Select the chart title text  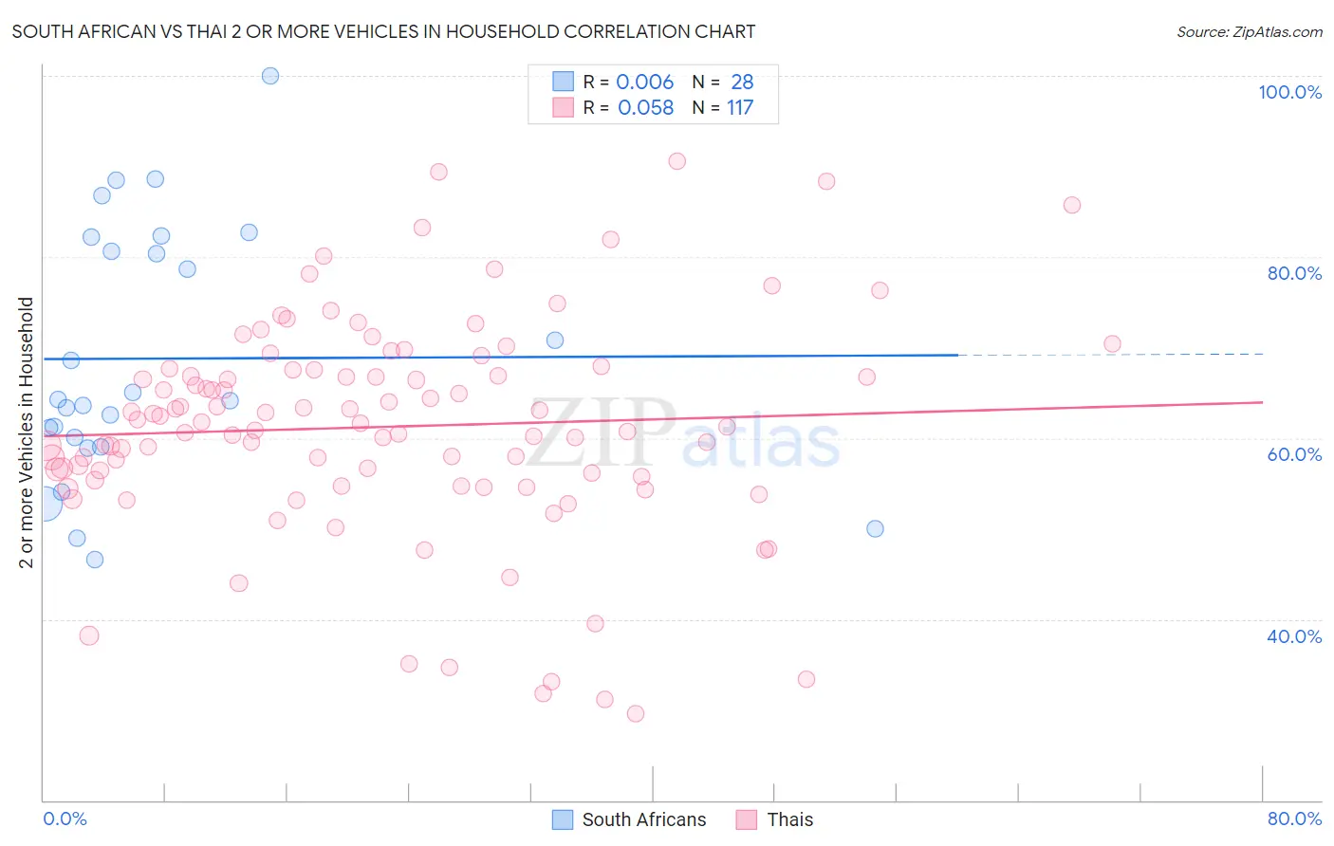click(x=383, y=31)
